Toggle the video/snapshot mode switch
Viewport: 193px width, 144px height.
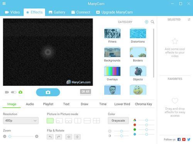14,92
